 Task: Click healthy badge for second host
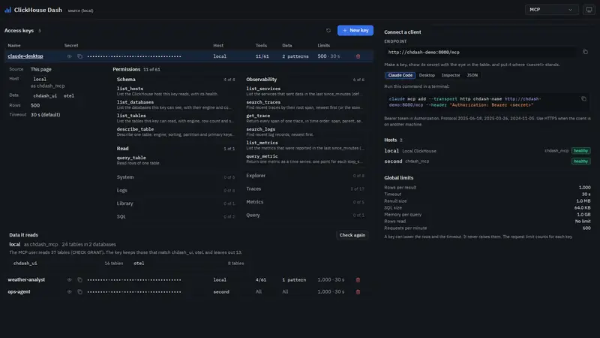[580, 161]
